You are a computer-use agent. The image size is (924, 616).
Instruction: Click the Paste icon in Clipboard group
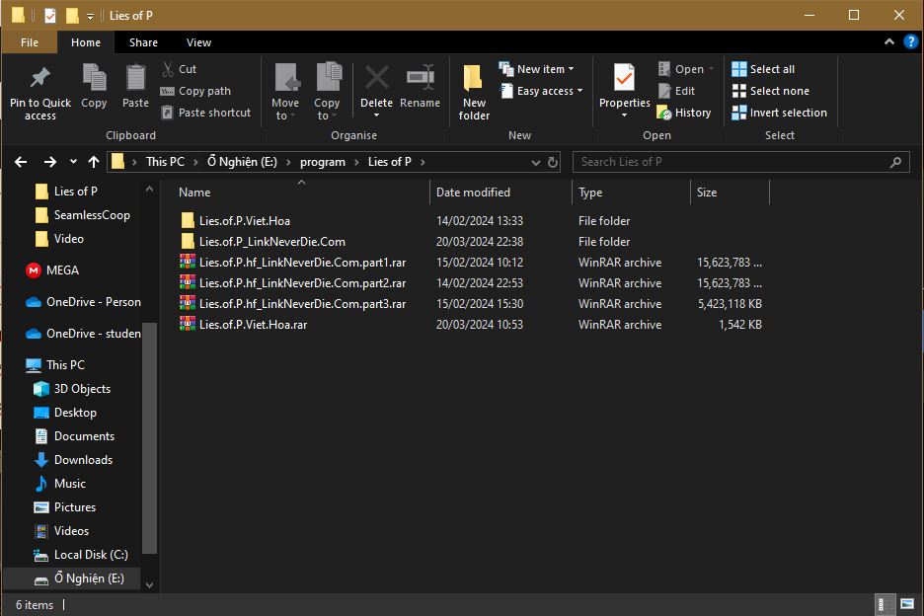pos(135,79)
